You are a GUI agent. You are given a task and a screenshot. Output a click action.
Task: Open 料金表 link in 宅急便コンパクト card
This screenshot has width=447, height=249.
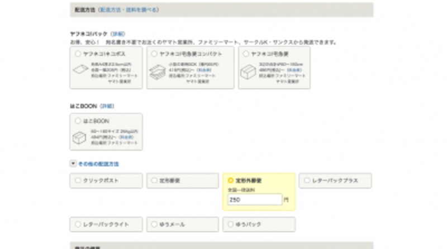pos(204,70)
